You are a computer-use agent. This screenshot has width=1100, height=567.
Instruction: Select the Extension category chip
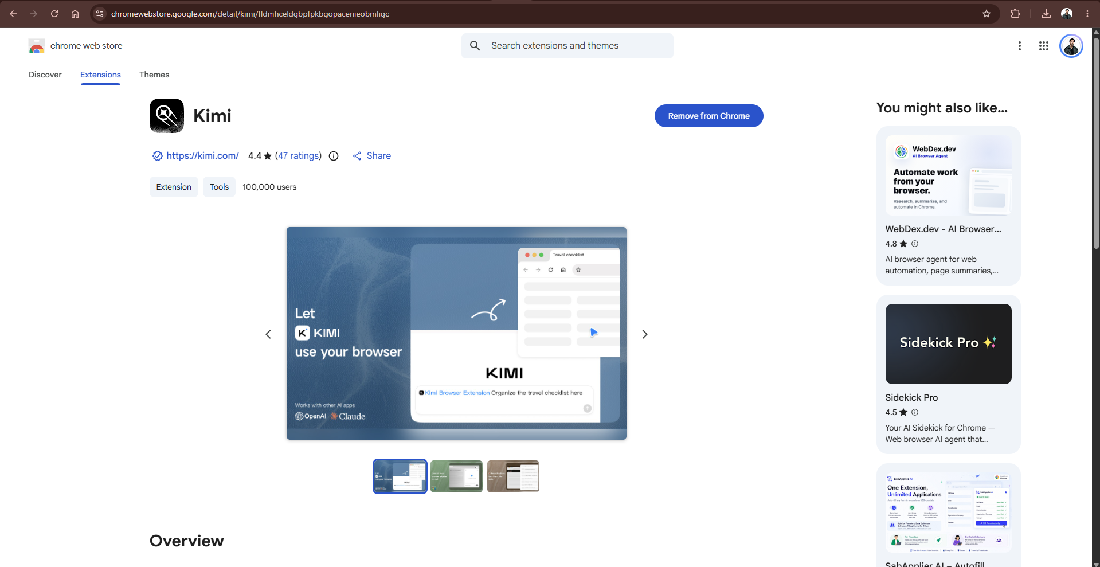coord(174,187)
